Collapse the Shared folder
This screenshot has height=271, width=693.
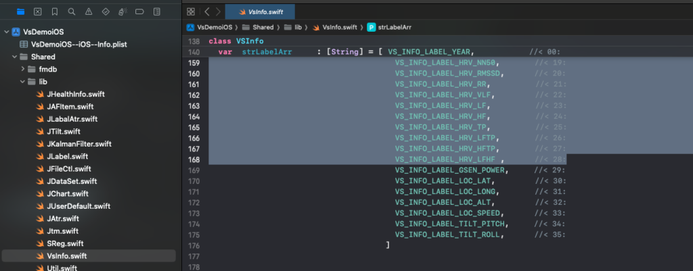[x=14, y=57]
